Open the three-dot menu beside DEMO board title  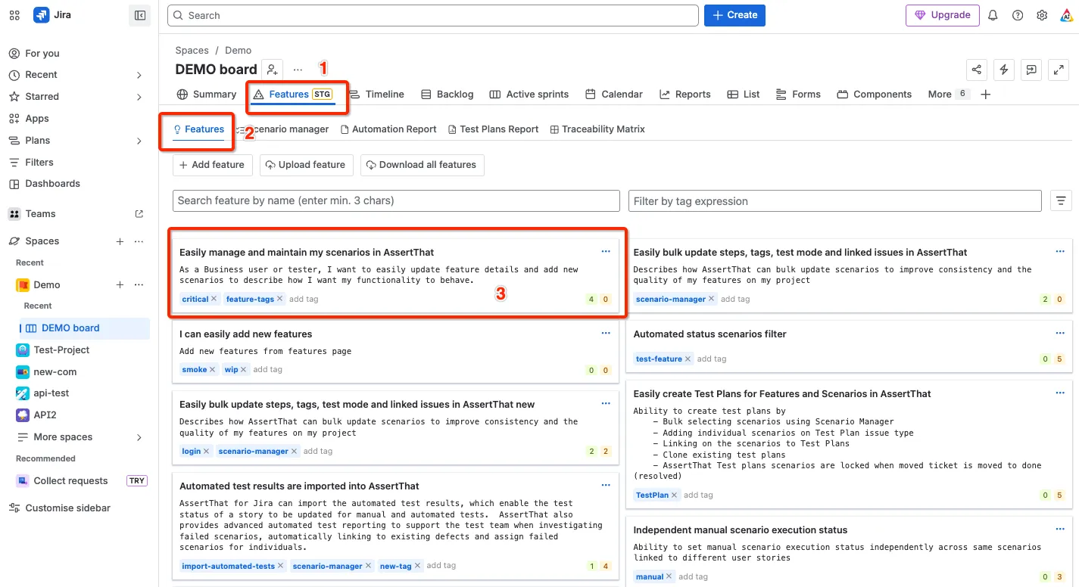(298, 70)
